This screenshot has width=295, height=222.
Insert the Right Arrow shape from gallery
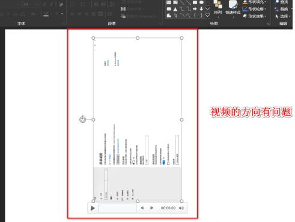point(195,9)
